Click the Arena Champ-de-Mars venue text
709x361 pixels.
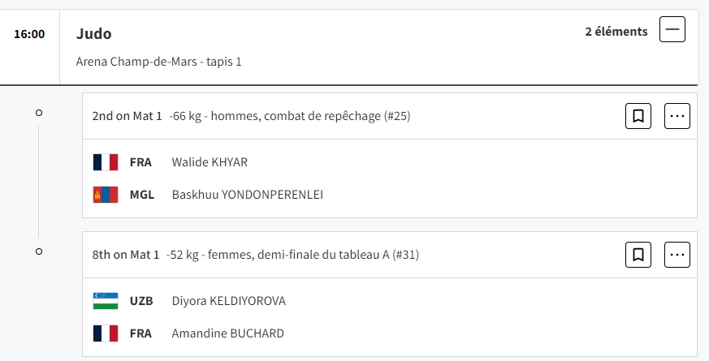(158, 61)
